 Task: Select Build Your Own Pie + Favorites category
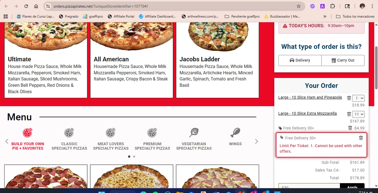tap(28, 139)
